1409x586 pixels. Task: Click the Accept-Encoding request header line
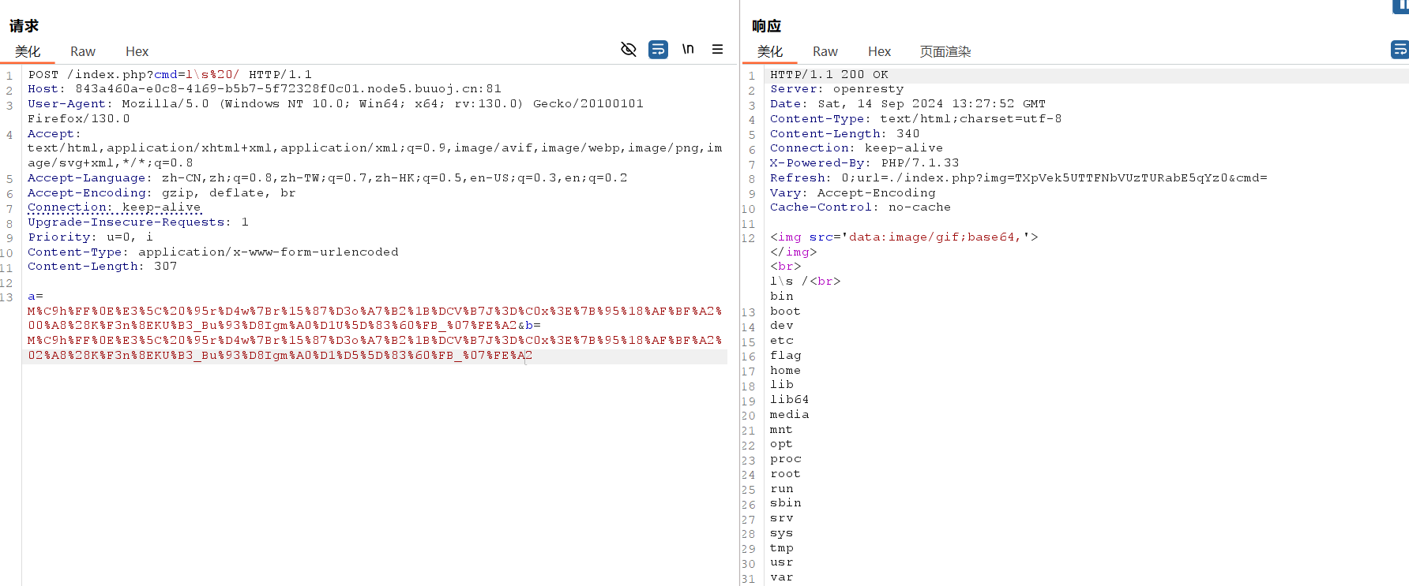(162, 193)
